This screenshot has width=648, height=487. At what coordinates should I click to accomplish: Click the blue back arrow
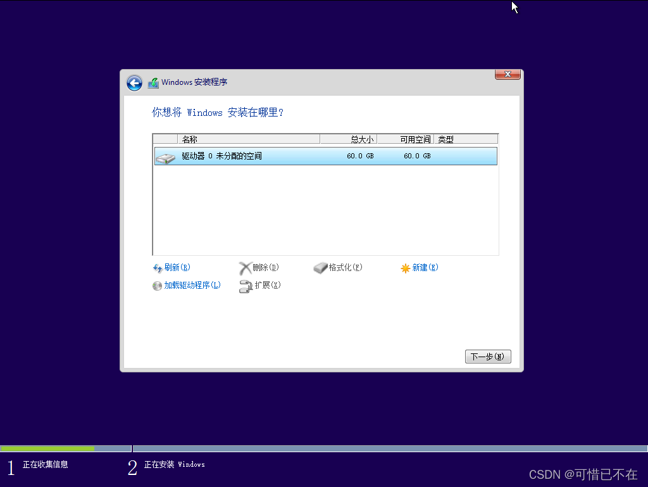(x=134, y=83)
